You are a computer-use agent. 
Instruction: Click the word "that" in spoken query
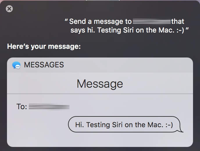coord(178,21)
